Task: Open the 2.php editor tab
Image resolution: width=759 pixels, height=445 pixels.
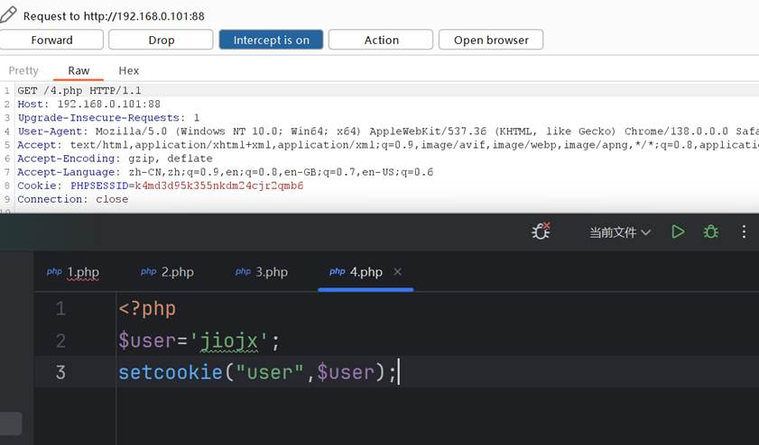Action: (x=168, y=272)
